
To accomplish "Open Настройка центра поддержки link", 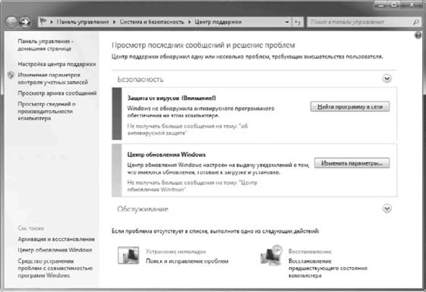I will pos(57,64).
